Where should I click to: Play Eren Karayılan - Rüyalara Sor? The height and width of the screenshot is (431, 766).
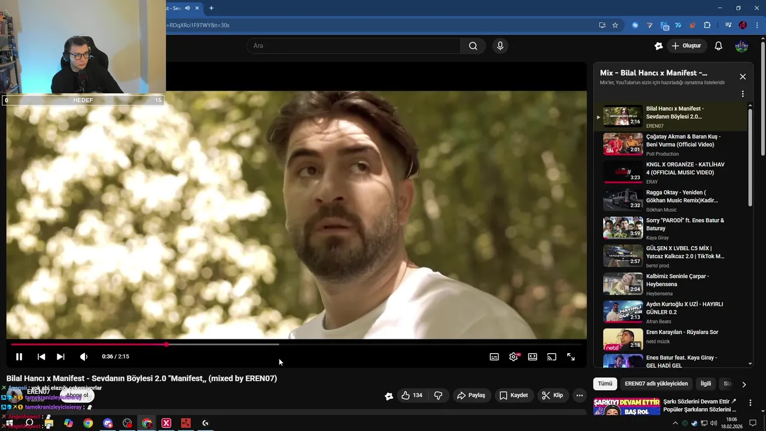[670, 340]
